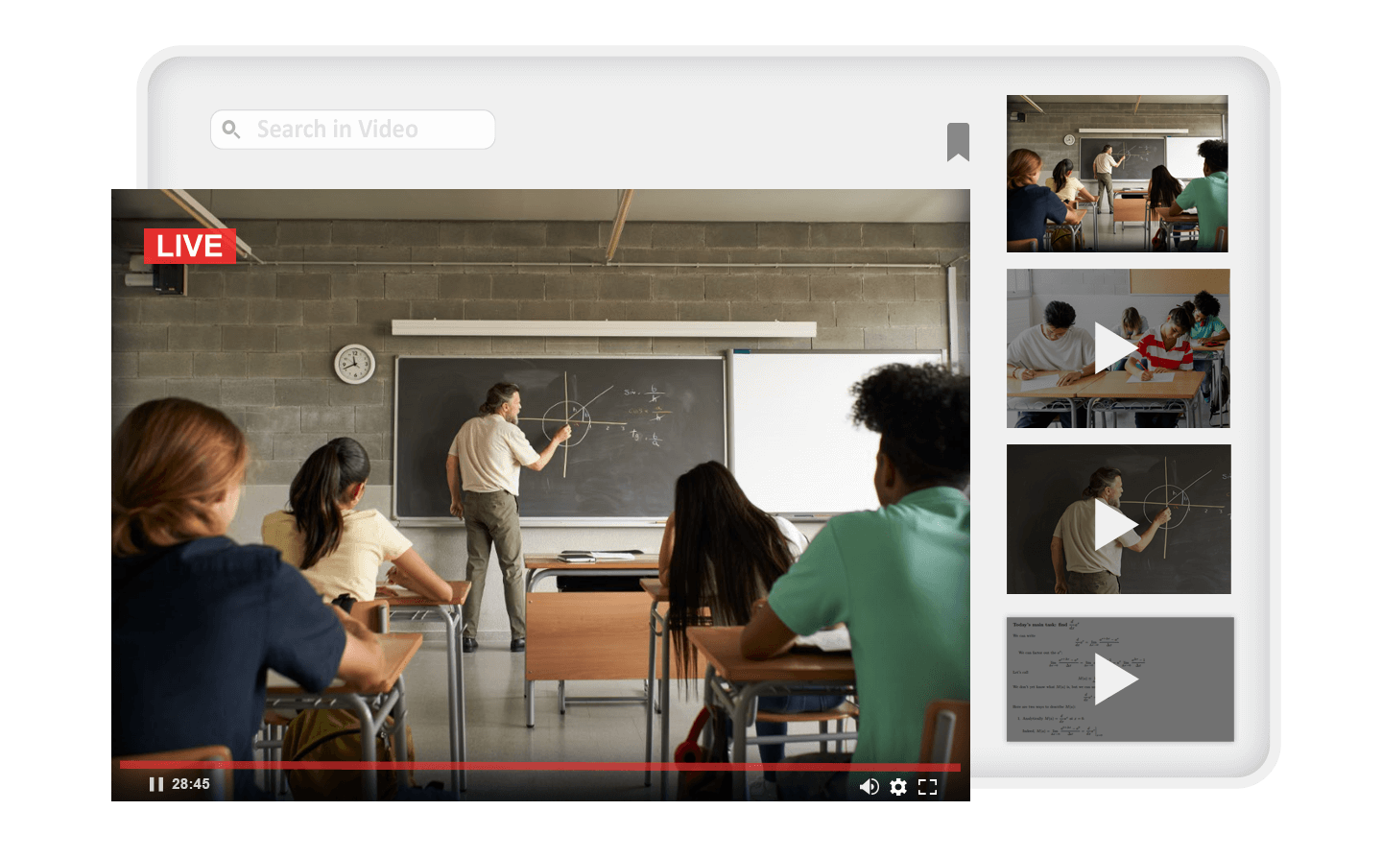Click the Search in Video field
Screen dimensions: 1382x858
[x=352, y=130]
